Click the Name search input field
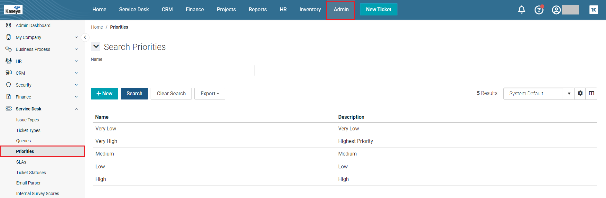The height and width of the screenshot is (198, 606). 172,71
